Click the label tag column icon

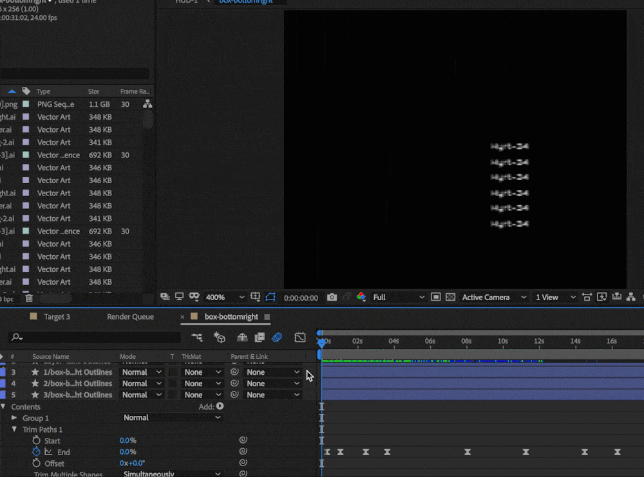(x=26, y=91)
